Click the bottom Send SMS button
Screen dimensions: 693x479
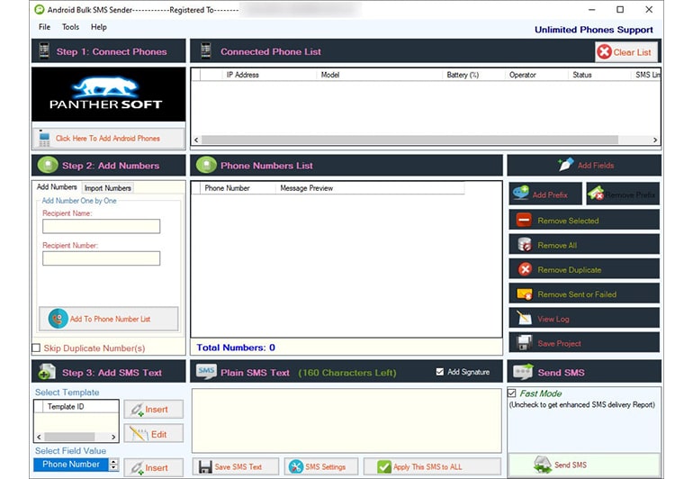tap(583, 465)
